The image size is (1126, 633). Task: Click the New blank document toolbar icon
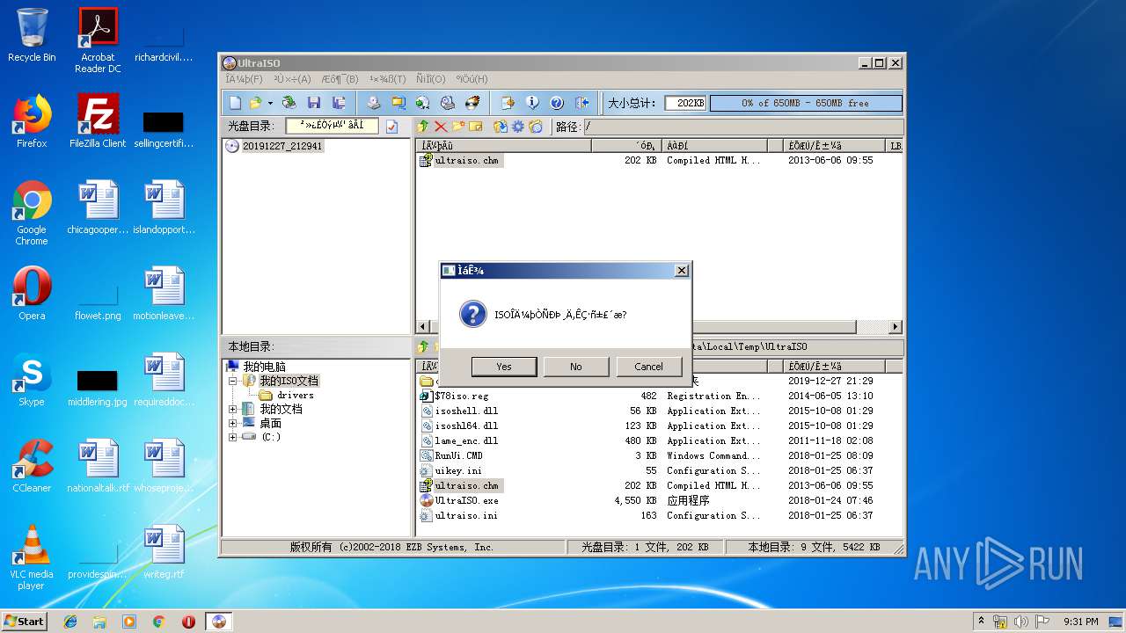(235, 103)
